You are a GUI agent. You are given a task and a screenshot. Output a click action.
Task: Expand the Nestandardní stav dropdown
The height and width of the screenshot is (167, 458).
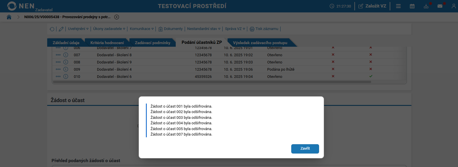point(204,29)
